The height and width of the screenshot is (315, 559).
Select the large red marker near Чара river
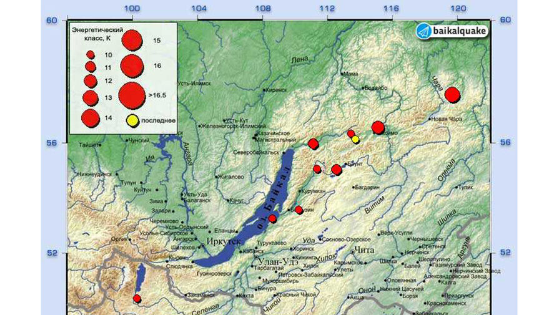coord(453,95)
